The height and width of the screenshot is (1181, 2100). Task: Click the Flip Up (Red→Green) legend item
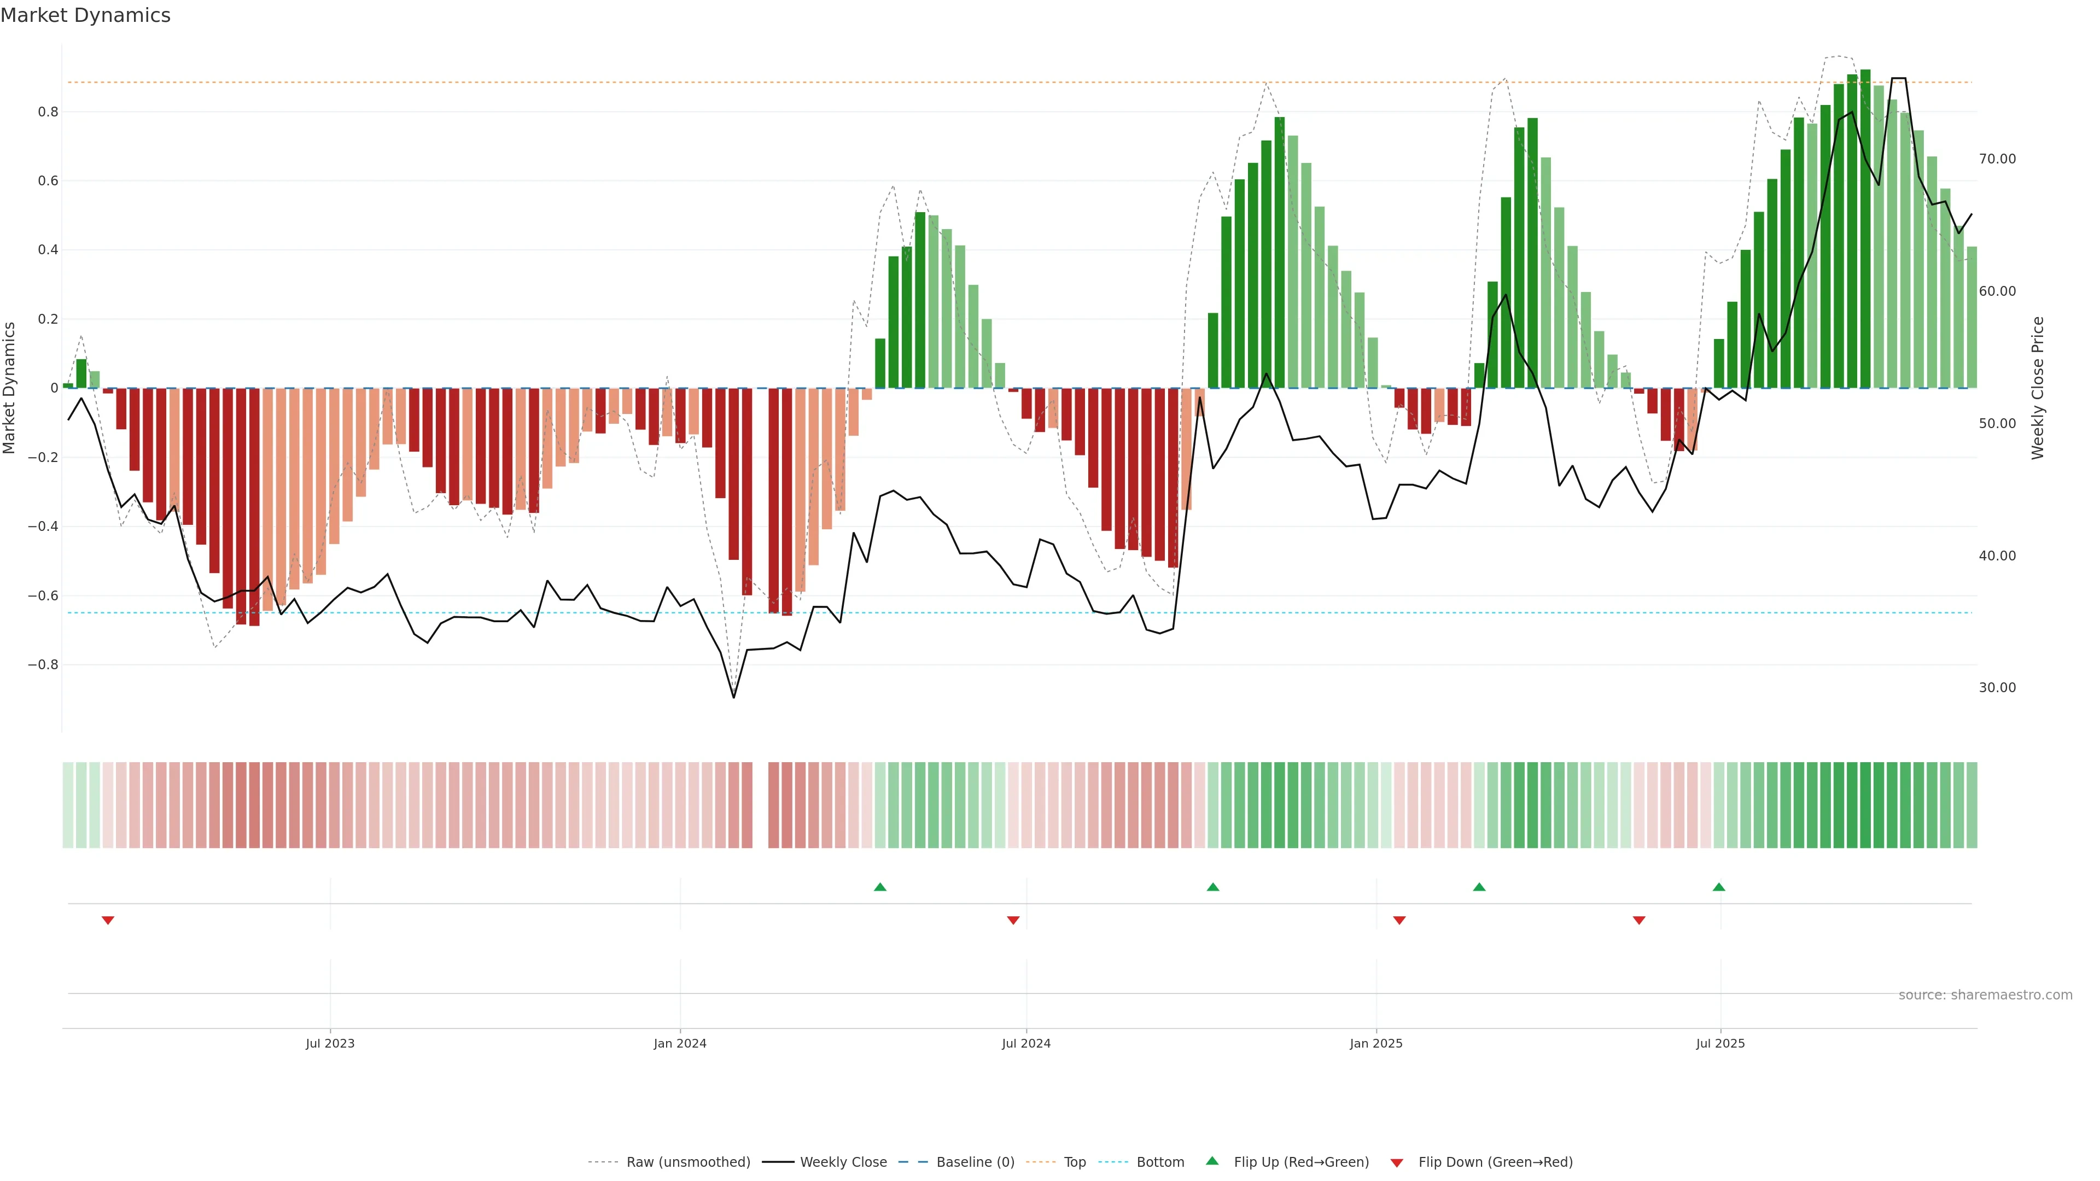pos(1301,1162)
